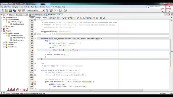Switch to the Files tab
The image size is (173, 97).
[x=11, y=15]
